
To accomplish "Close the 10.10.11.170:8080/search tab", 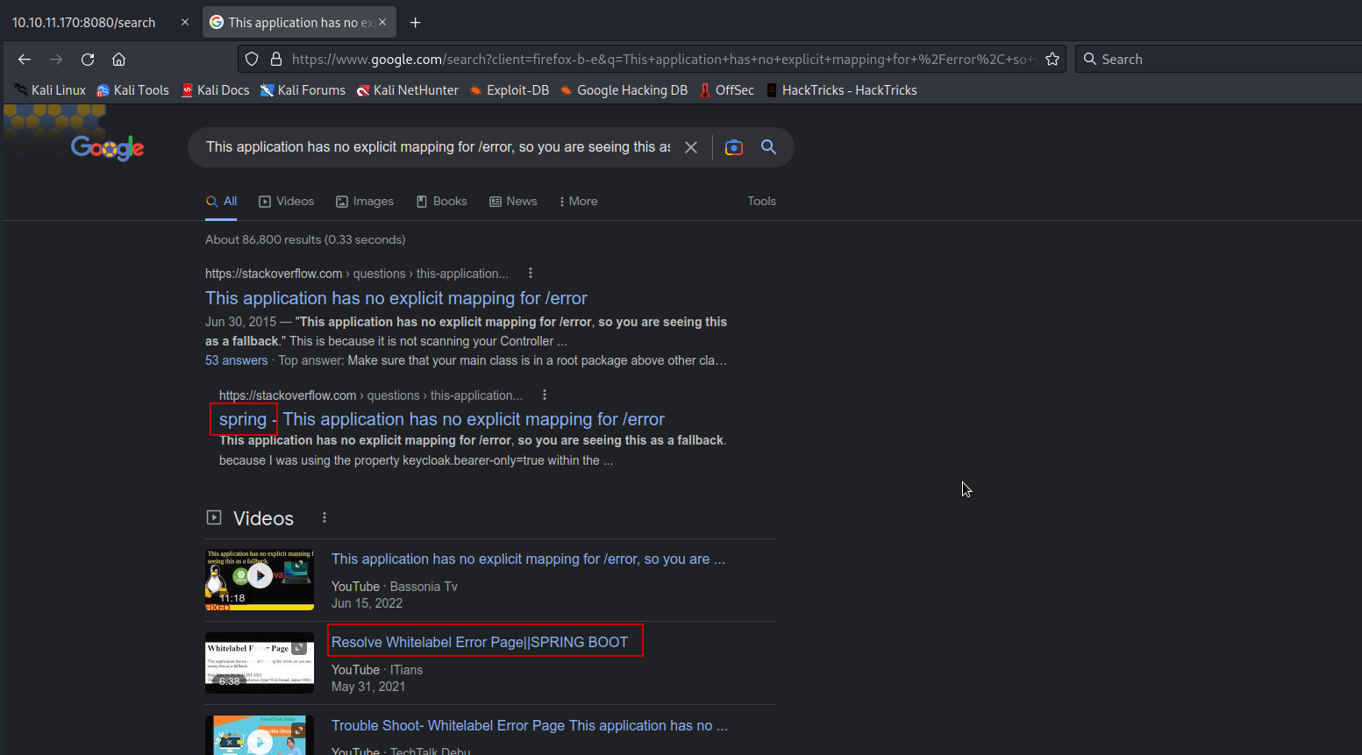I will click(x=185, y=22).
